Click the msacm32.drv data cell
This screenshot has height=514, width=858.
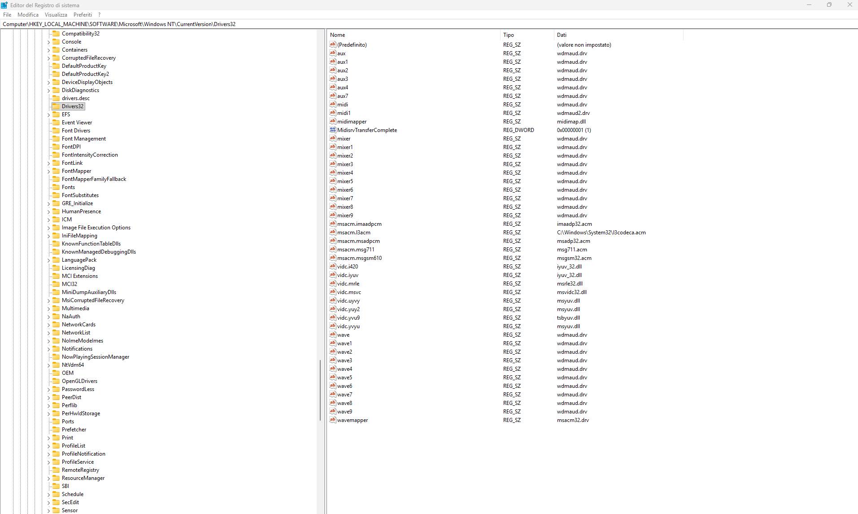pyautogui.click(x=573, y=420)
